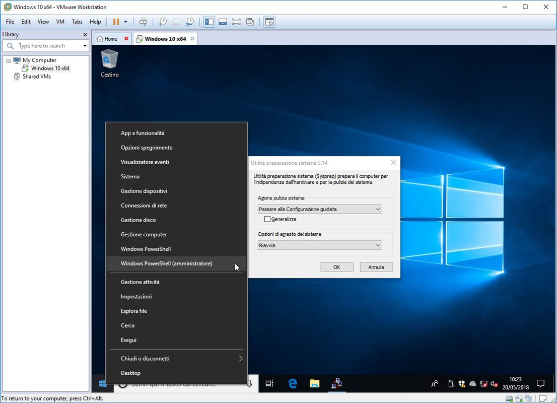Launch Microsoft Edge from the taskbar

(293, 384)
